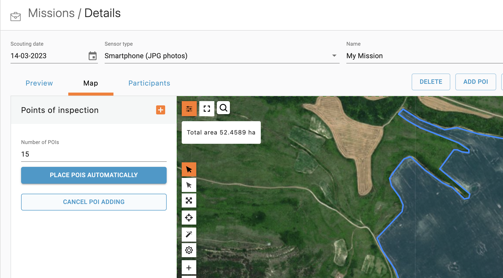This screenshot has width=503, height=278.
Task: Click the orange plus add POI icon
Action: [161, 110]
